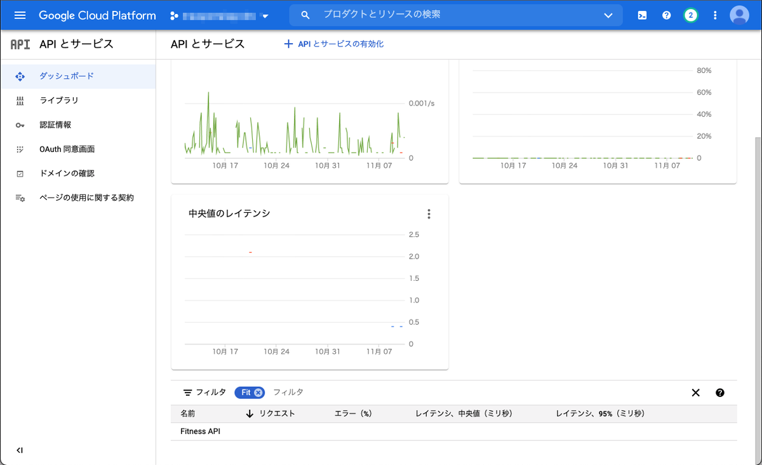Click the API logo icon in sidebar header
This screenshot has width=762, height=465.
[x=20, y=44]
